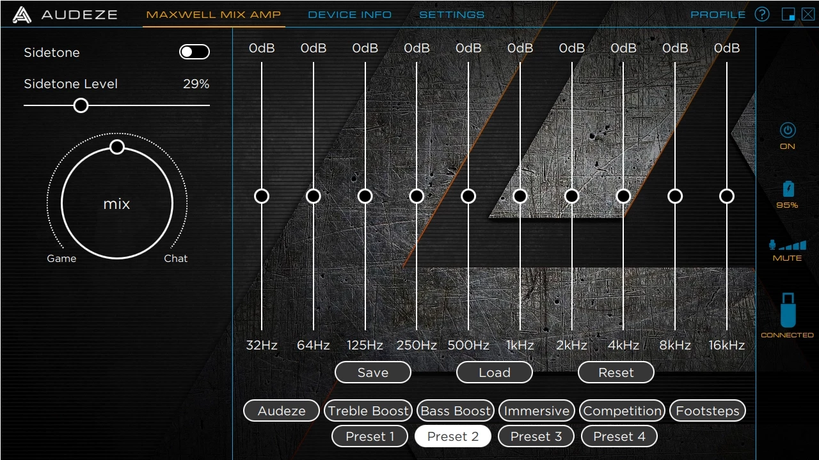Viewport: 819px width, 460px height.
Task: Switch to the Device Info tab
Action: [x=349, y=15]
